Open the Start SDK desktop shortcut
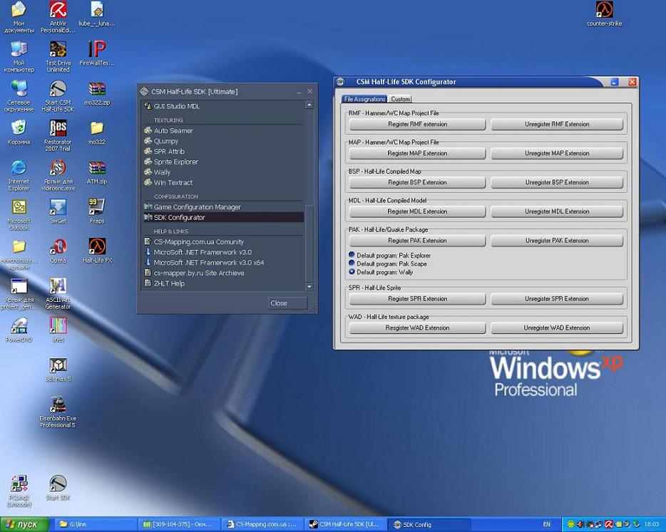The image size is (666, 532). point(58,487)
